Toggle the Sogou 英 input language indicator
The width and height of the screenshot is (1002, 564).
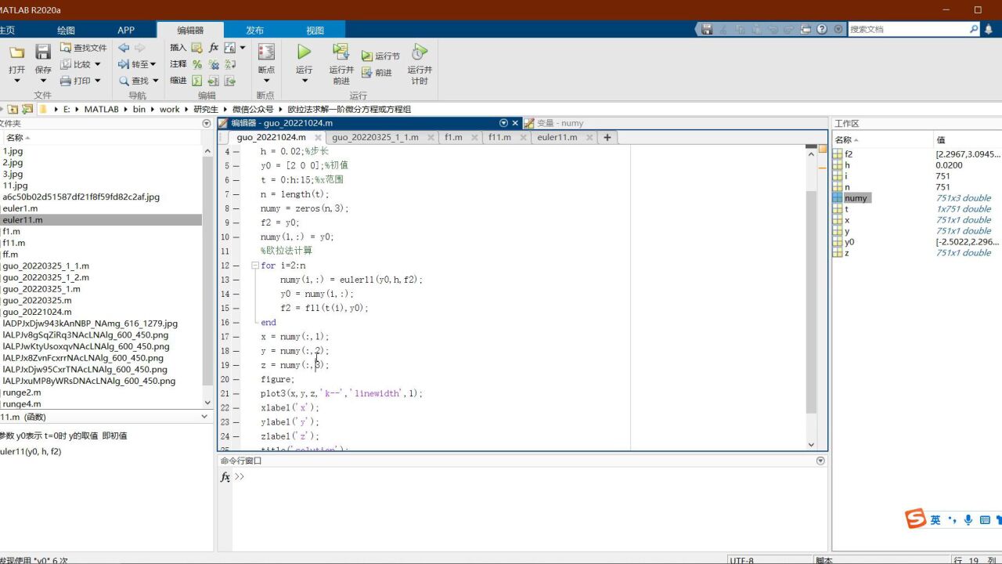pyautogui.click(x=935, y=519)
